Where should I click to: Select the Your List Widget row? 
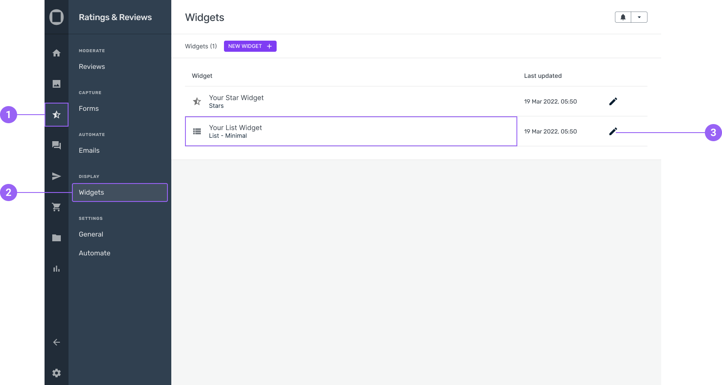(x=351, y=131)
